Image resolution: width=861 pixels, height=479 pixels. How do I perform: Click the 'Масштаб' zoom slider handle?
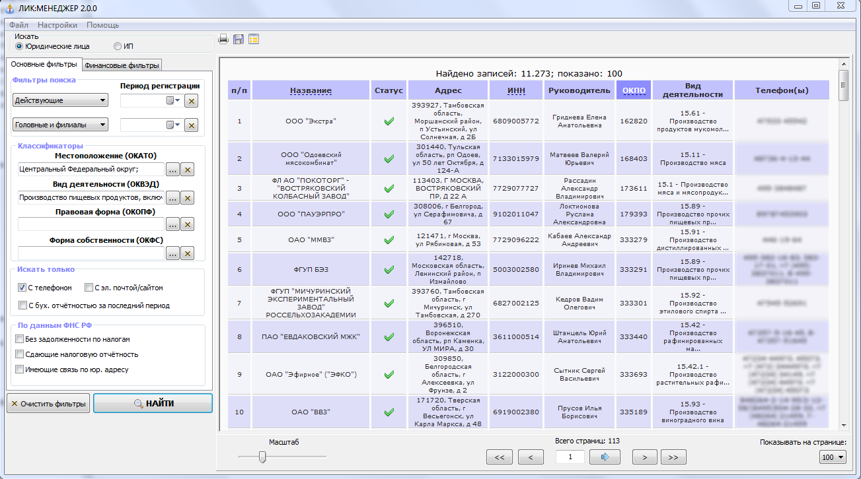coord(262,457)
